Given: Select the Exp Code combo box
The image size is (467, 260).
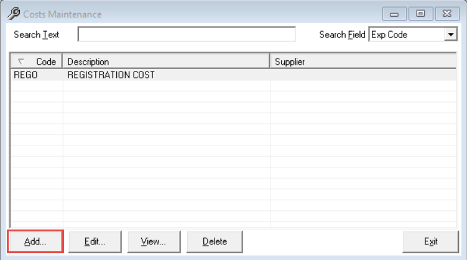Looking at the screenshot, I should pyautogui.click(x=413, y=35).
